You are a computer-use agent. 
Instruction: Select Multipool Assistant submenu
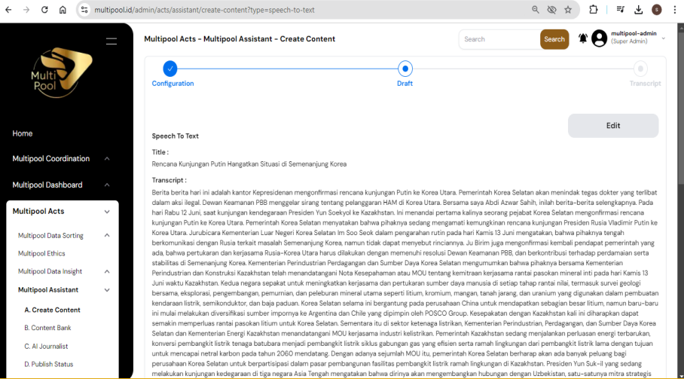[48, 290]
